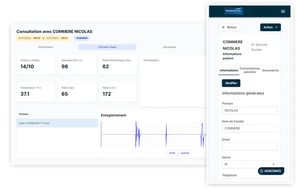The height and width of the screenshot is (192, 301).
Task: Click the Enregistrement heading
Action: 113,115
